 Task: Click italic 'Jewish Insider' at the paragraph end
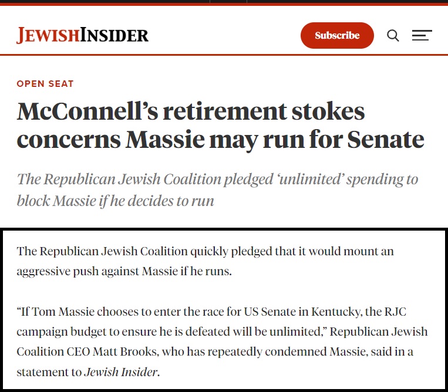click(x=121, y=372)
